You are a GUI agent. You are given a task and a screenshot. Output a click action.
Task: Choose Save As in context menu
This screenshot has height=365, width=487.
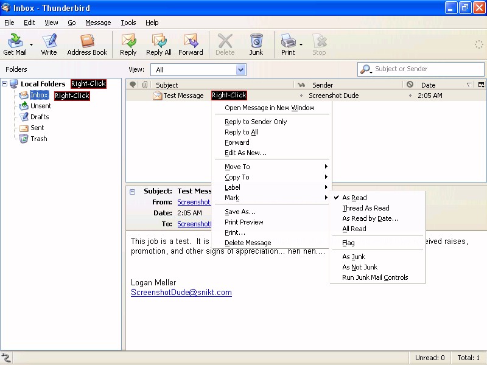[x=272, y=212]
